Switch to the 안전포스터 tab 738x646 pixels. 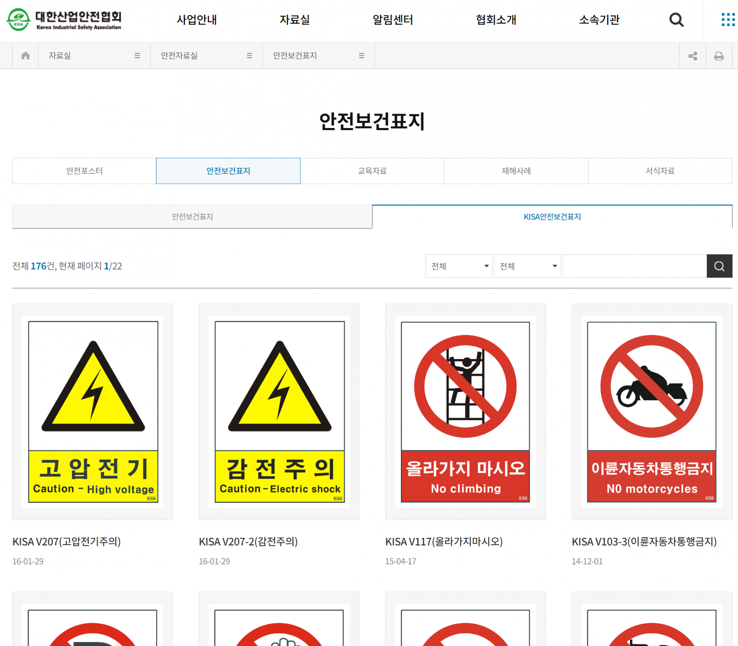pyautogui.click(x=84, y=171)
